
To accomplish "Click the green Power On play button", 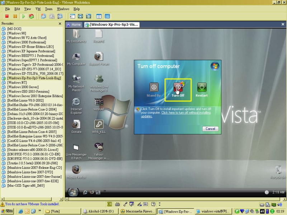I will point(23,16).
